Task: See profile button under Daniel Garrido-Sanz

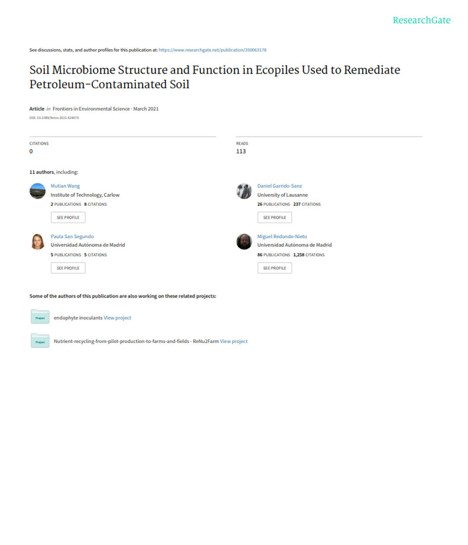Action: [x=275, y=217]
